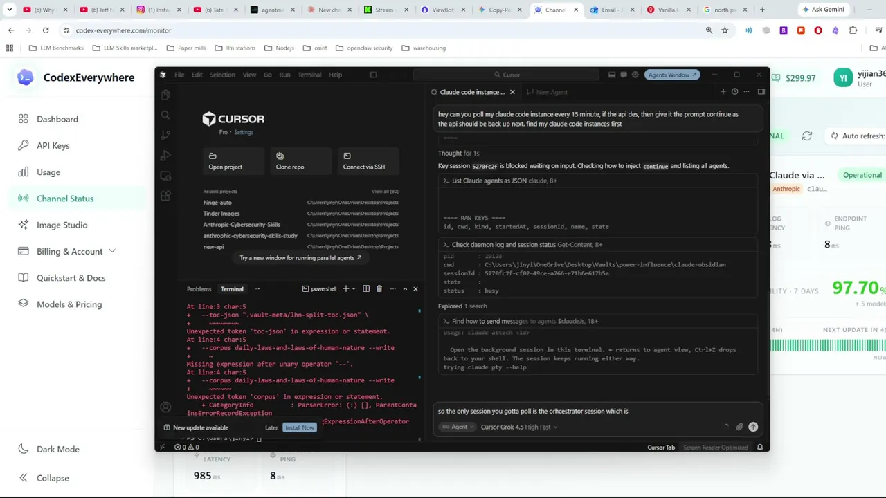This screenshot has height=498, width=886.
Task: Toggle chat pane icon in Cursor title bar
Action: point(624,75)
